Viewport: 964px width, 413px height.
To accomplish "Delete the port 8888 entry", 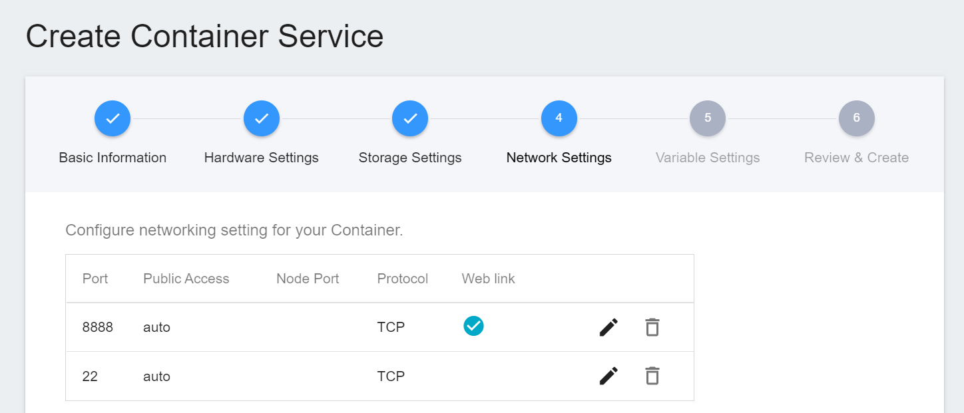I will (x=652, y=327).
